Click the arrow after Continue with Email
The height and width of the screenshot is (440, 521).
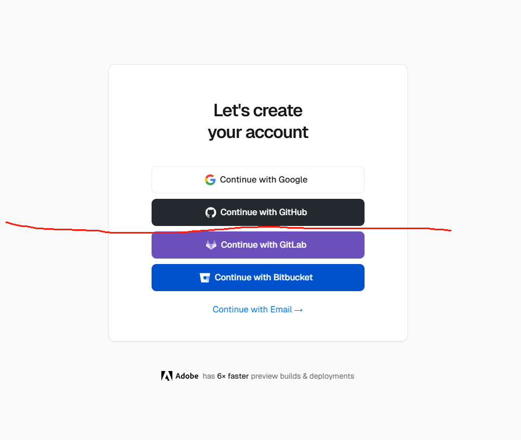coord(299,310)
